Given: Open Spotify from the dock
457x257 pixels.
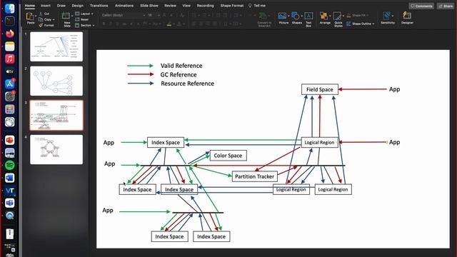Looking at the screenshot, I should click(x=9, y=165).
